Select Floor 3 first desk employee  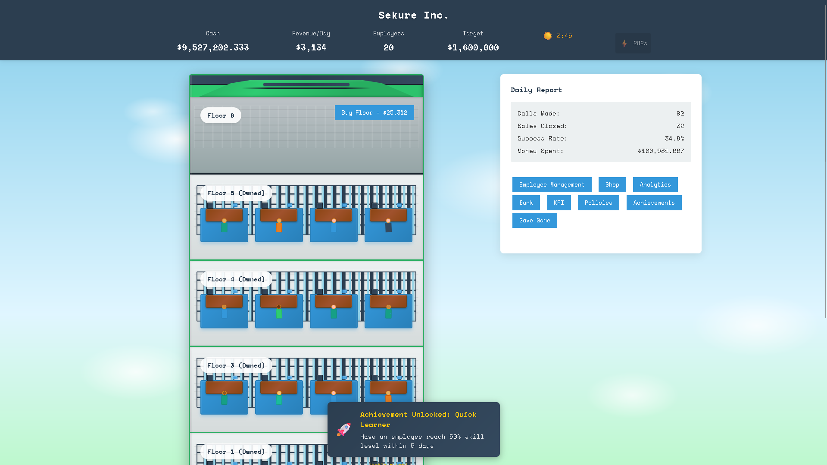[x=224, y=398]
